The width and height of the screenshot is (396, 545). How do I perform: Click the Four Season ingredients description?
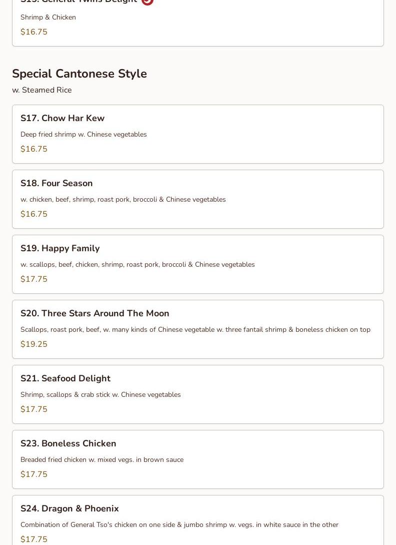(x=123, y=199)
